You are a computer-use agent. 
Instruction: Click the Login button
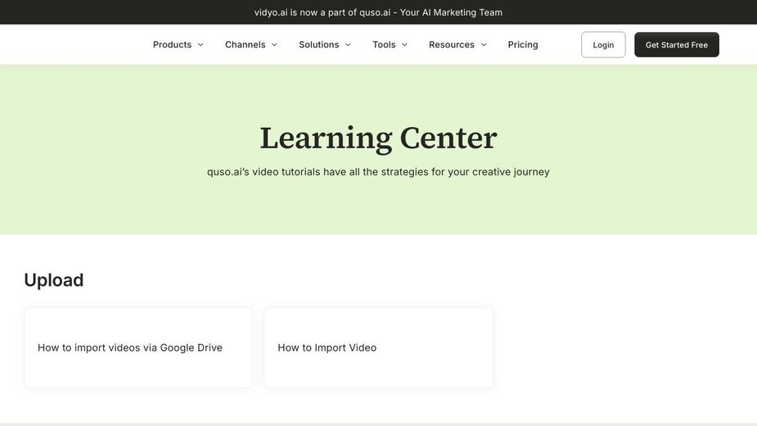tap(603, 45)
